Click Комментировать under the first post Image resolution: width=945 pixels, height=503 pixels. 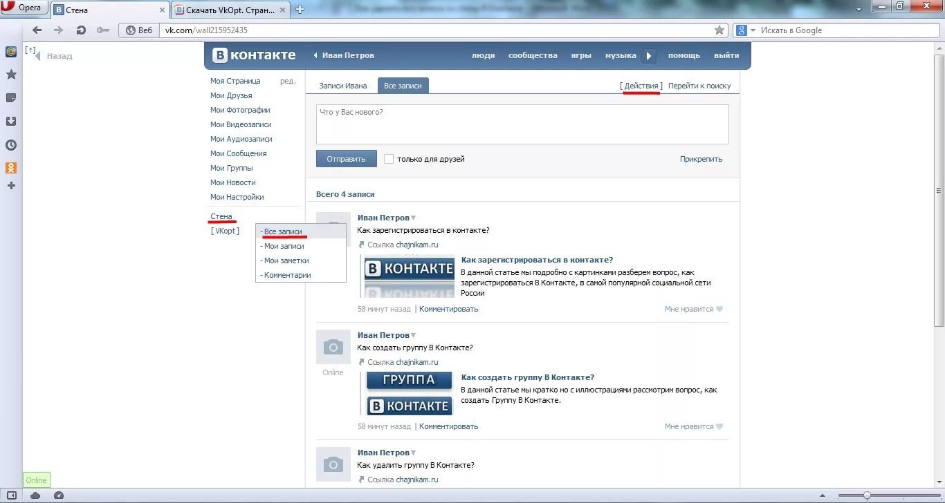(448, 310)
